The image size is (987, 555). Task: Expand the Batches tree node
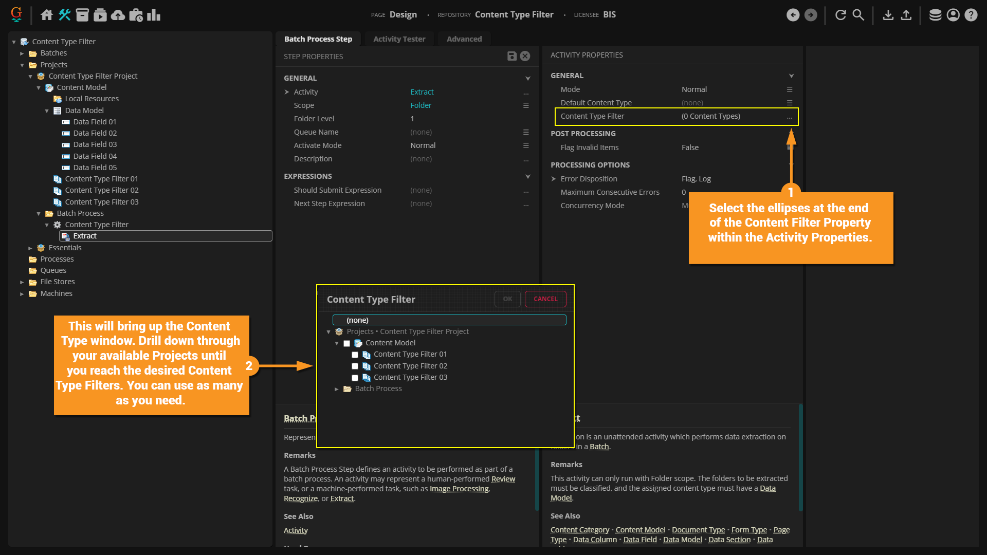(22, 53)
